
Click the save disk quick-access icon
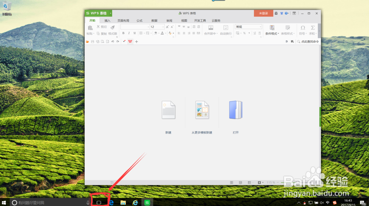point(93,42)
